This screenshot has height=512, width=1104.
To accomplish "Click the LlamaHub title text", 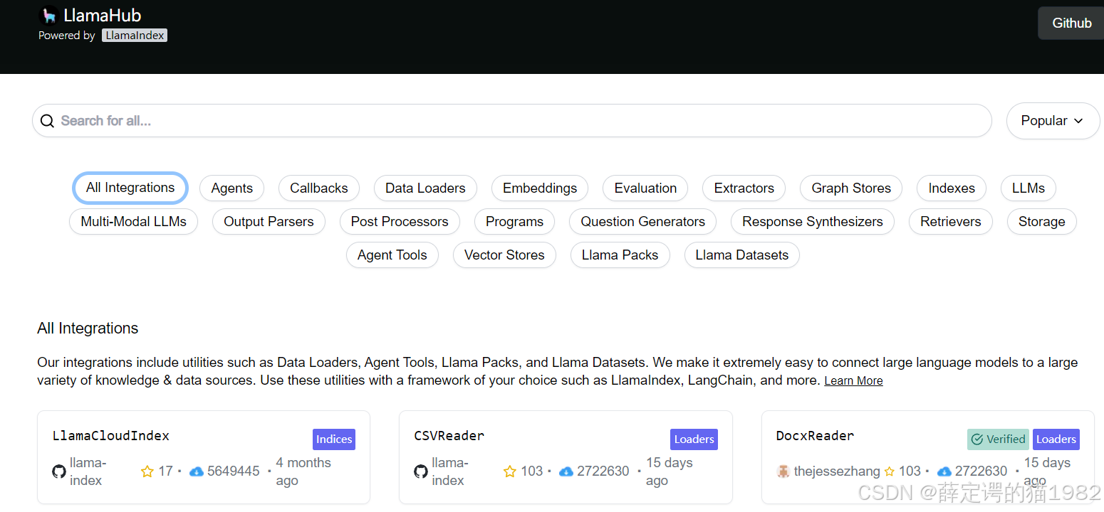I will pyautogui.click(x=103, y=16).
